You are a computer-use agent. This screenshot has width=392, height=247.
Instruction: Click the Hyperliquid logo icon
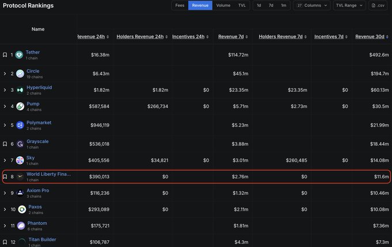(x=20, y=90)
